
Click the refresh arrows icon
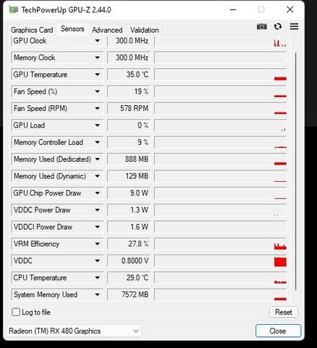coord(278,26)
